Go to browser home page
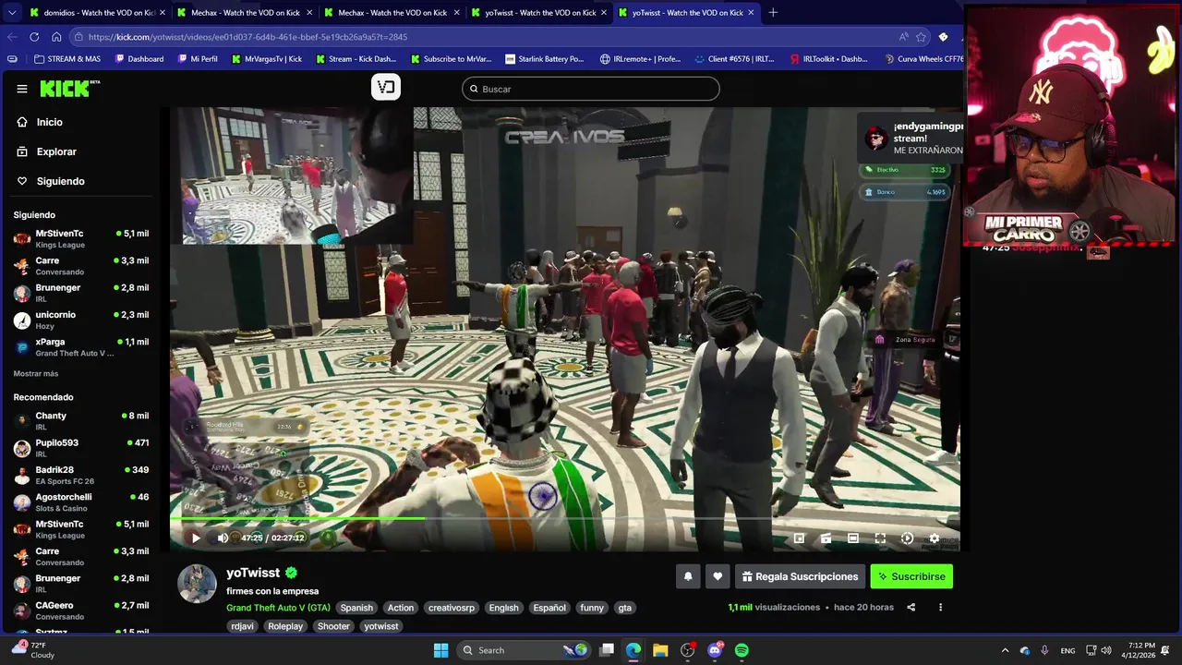The width and height of the screenshot is (1182, 665). pyautogui.click(x=56, y=37)
